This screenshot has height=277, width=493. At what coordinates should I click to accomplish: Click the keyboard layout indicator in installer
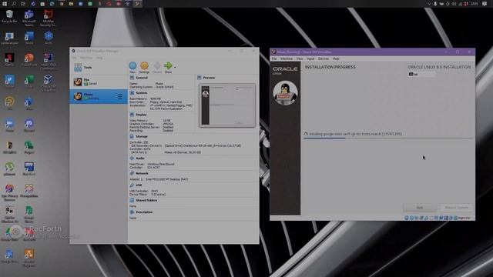pyautogui.click(x=422, y=75)
